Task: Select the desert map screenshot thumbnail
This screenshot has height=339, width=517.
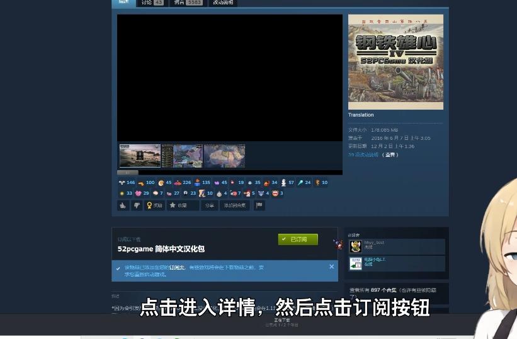Action: coord(224,156)
